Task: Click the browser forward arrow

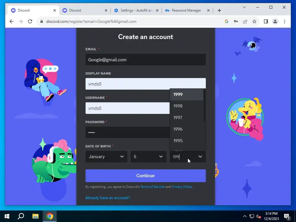Action: click(21, 21)
